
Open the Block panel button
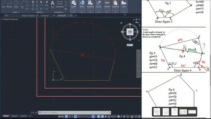pos(82,4)
